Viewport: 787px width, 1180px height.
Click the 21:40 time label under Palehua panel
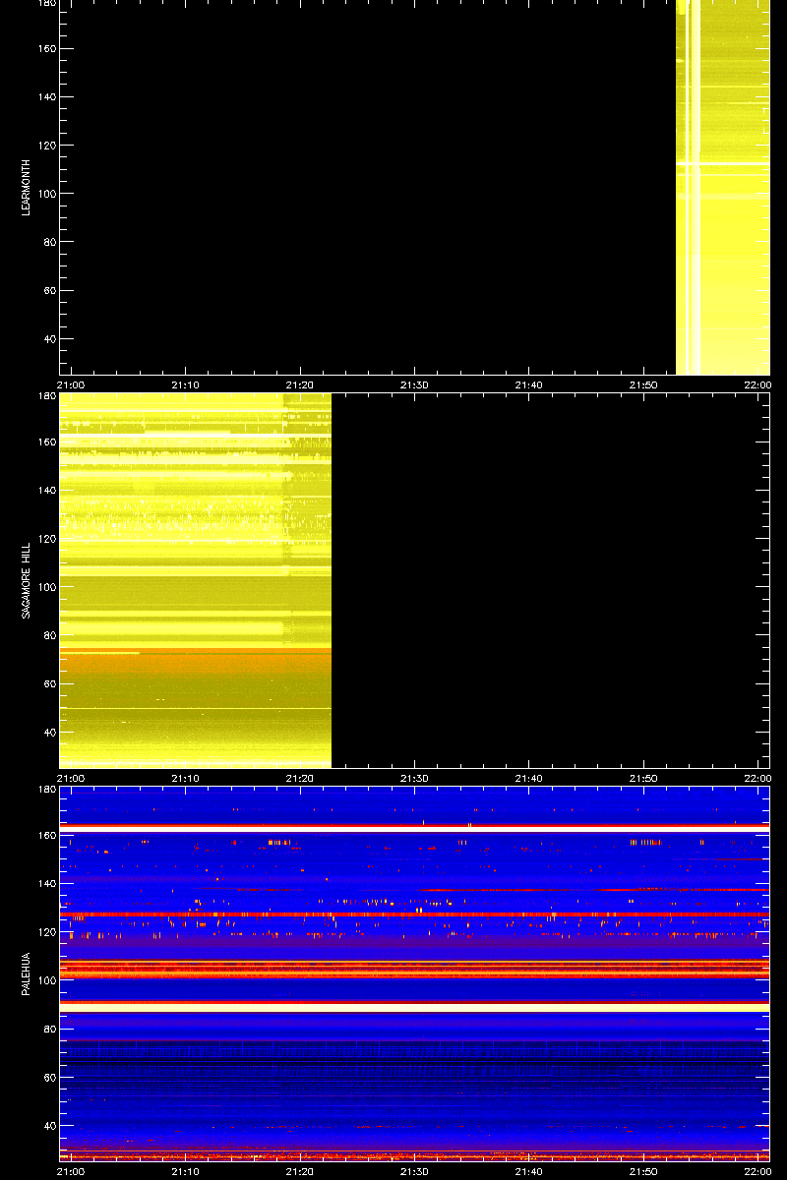[x=528, y=1171]
